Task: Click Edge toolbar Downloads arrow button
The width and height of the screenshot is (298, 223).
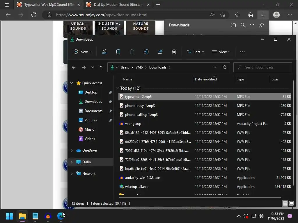Action: pos(263,15)
